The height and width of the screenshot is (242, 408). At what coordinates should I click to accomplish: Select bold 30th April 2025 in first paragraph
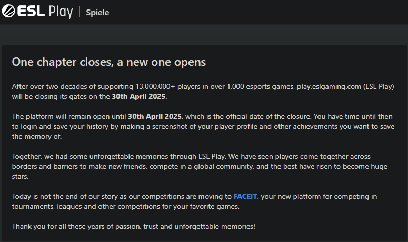138,96
